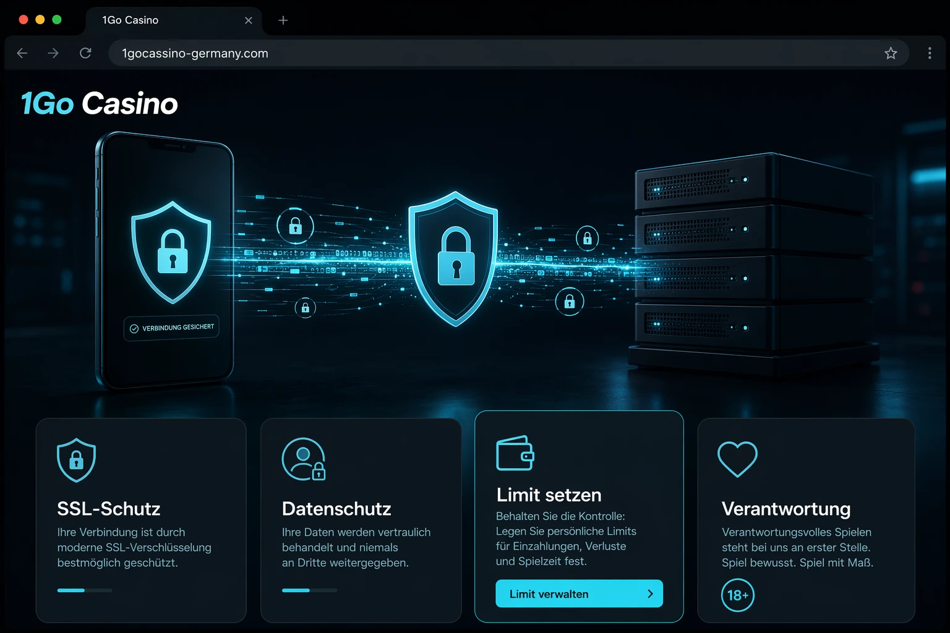Click text 'Behalten Sie die Kontrolle:'
This screenshot has height=633, width=950.
(x=560, y=516)
